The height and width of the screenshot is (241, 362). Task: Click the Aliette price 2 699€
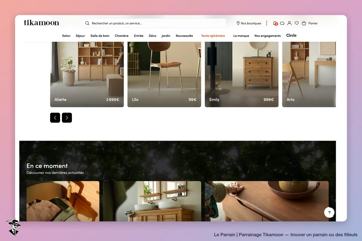(x=113, y=100)
